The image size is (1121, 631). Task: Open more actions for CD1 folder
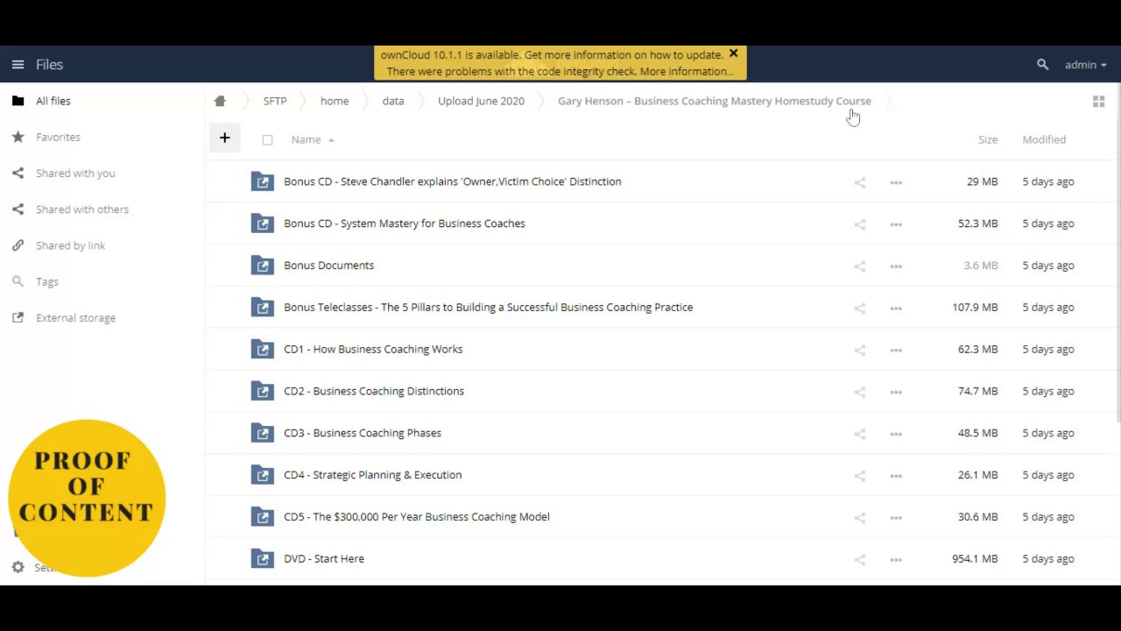pyautogui.click(x=896, y=351)
